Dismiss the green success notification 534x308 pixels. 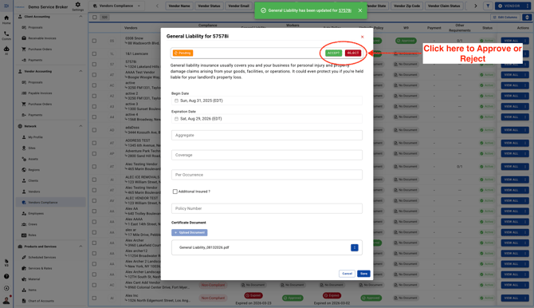(360, 10)
